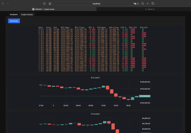
Task: Go back using the browser back arrow
Action: 3,4
